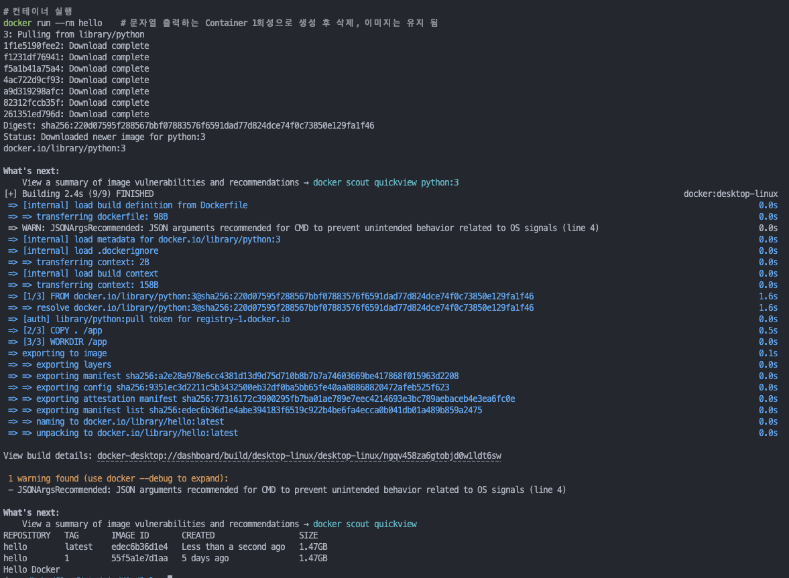Click 'docker scout quickview python:3' command text
This screenshot has height=578, width=789.
coord(385,182)
